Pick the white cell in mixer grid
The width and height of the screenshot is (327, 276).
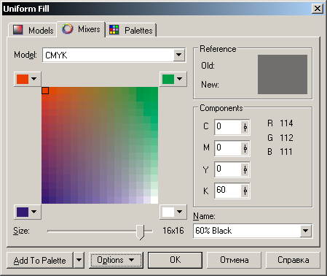tap(154, 200)
